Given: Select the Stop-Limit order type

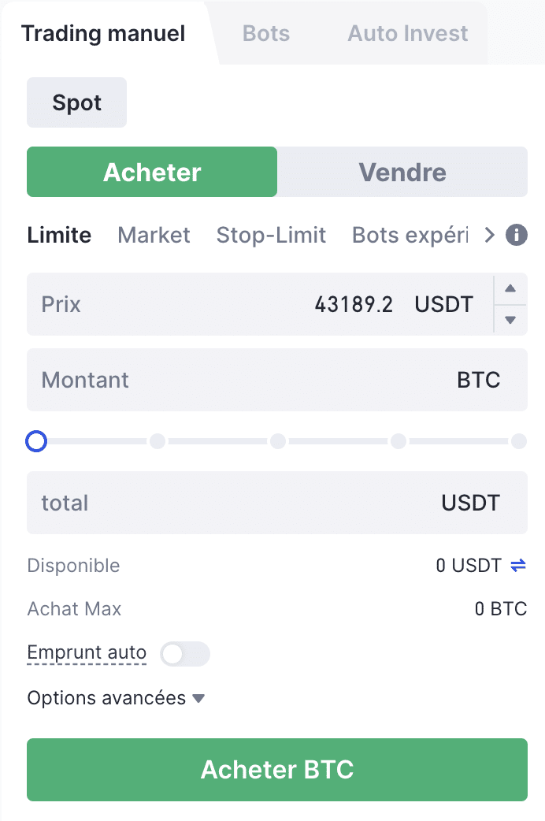Looking at the screenshot, I should click(x=271, y=235).
